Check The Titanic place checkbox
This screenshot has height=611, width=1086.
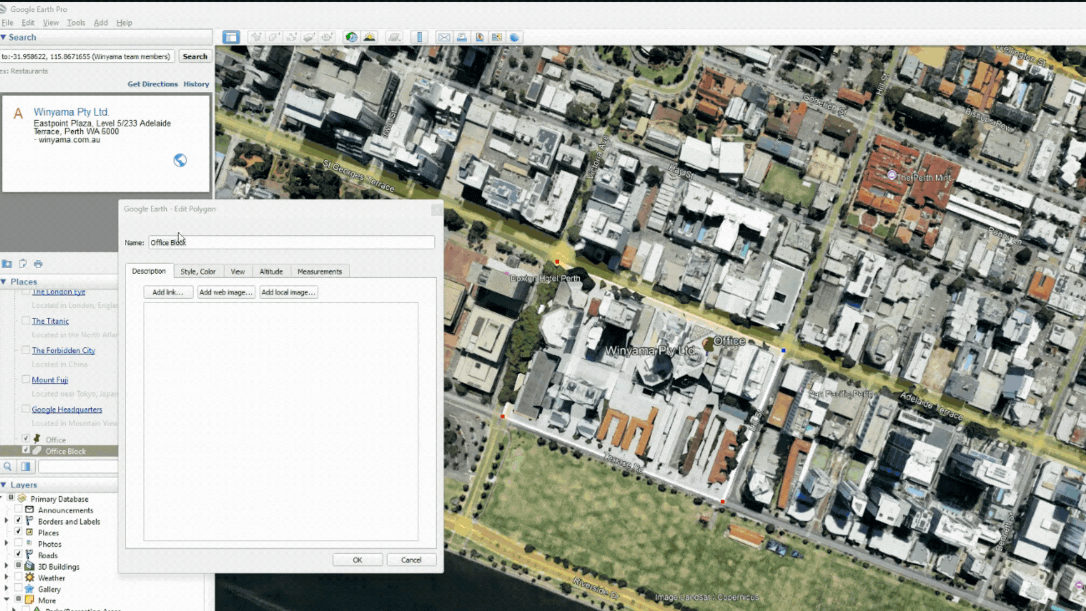25,320
